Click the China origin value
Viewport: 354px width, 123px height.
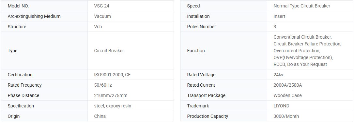[x=100, y=116]
